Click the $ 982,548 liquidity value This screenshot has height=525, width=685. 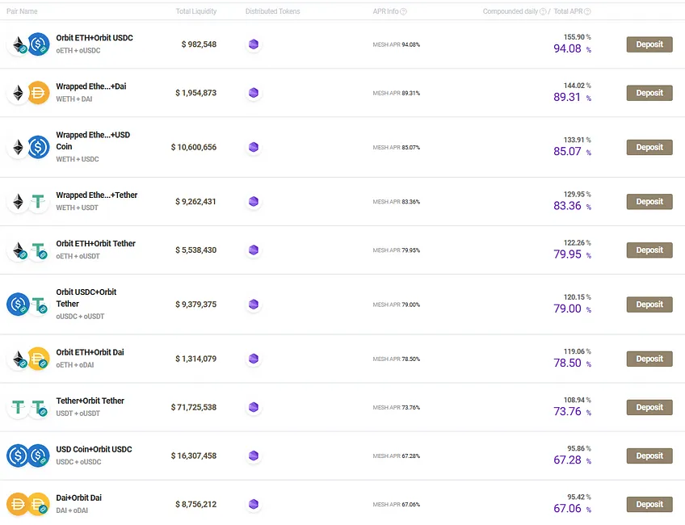coord(199,44)
